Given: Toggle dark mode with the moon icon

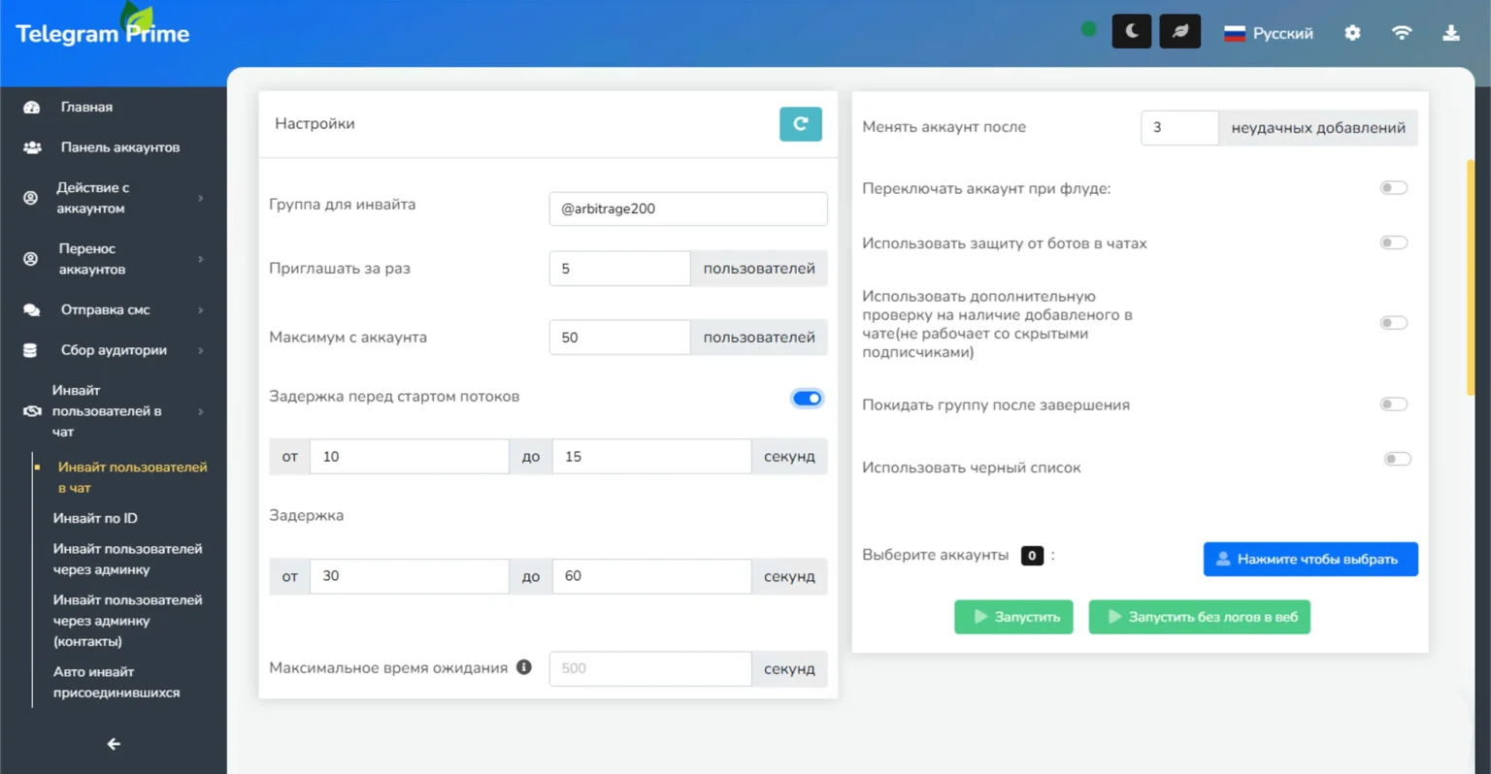Looking at the screenshot, I should pos(1131,30).
